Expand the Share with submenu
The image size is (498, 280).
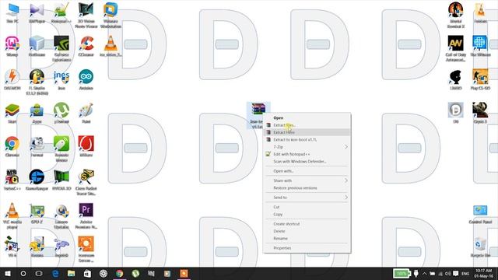[307, 180]
